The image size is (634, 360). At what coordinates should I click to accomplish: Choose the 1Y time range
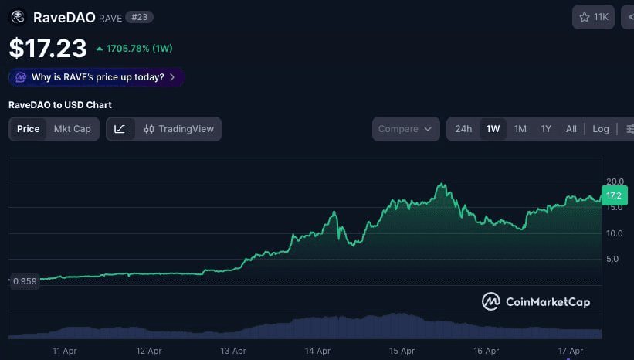click(x=546, y=129)
